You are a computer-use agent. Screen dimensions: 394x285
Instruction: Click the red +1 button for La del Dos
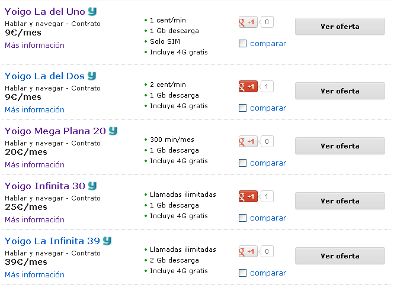248,86
